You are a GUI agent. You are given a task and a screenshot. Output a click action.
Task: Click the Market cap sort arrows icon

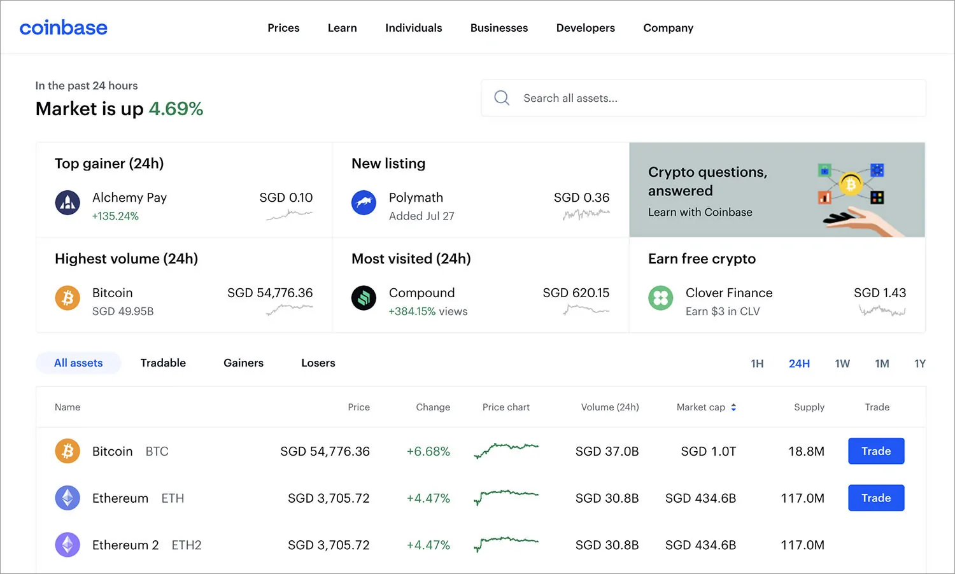click(733, 407)
